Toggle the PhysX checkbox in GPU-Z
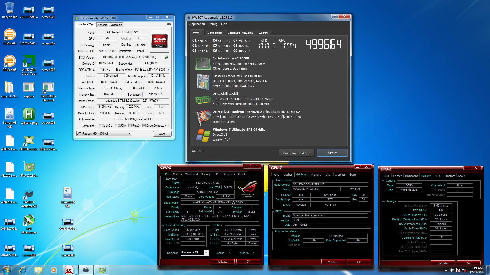 pyautogui.click(x=130, y=126)
